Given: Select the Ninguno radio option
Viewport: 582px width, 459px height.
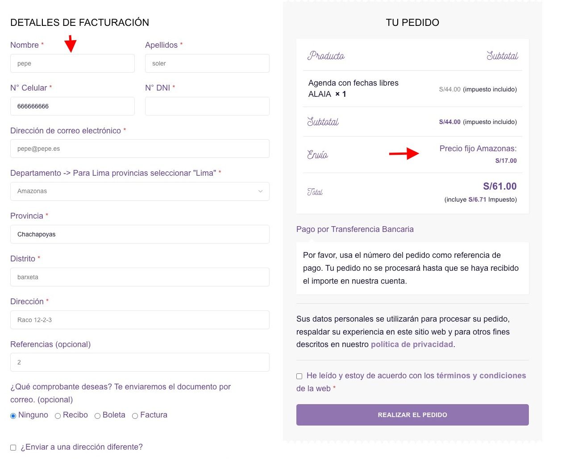Looking at the screenshot, I should [13, 416].
